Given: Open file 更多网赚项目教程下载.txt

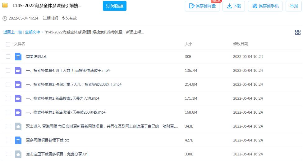Looking at the screenshot, I should click(x=48, y=140).
